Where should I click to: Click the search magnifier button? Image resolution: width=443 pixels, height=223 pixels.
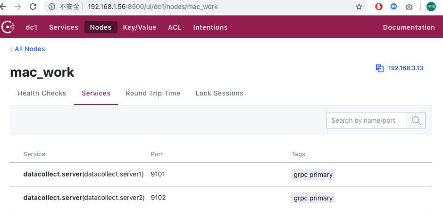[416, 120]
